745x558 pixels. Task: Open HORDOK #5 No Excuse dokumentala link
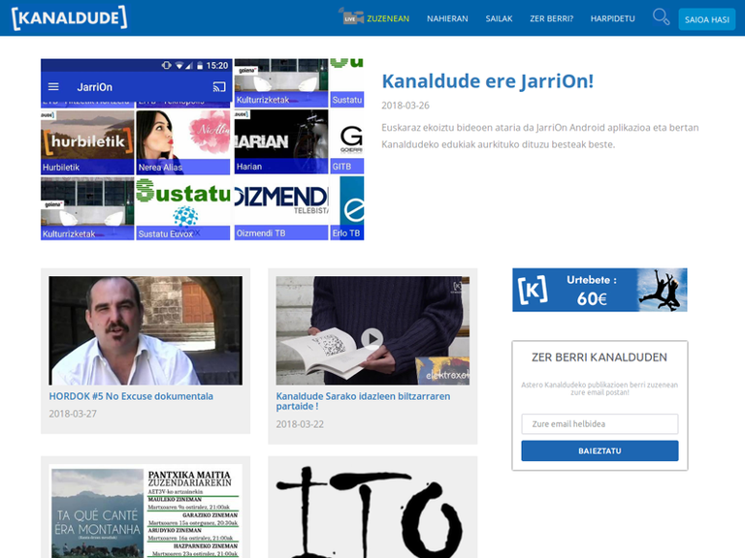coord(131,396)
